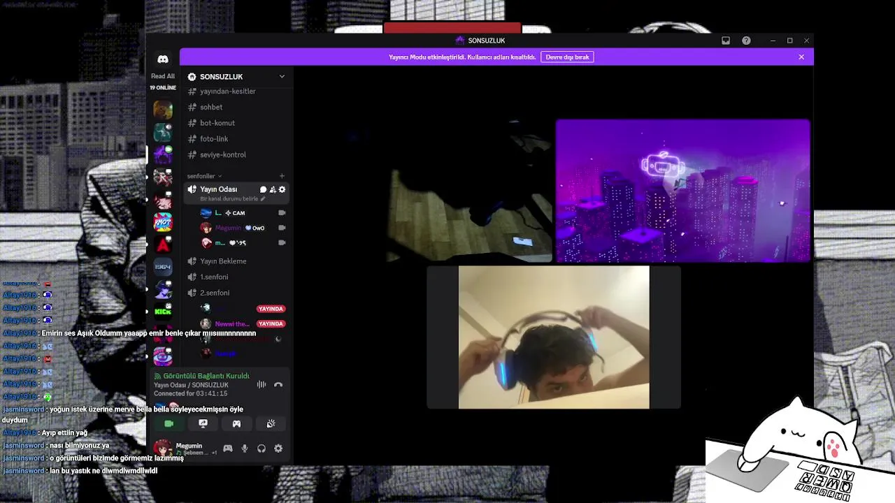Image resolution: width=895 pixels, height=503 pixels.
Task: Open the red A logo server icon
Action: click(163, 245)
